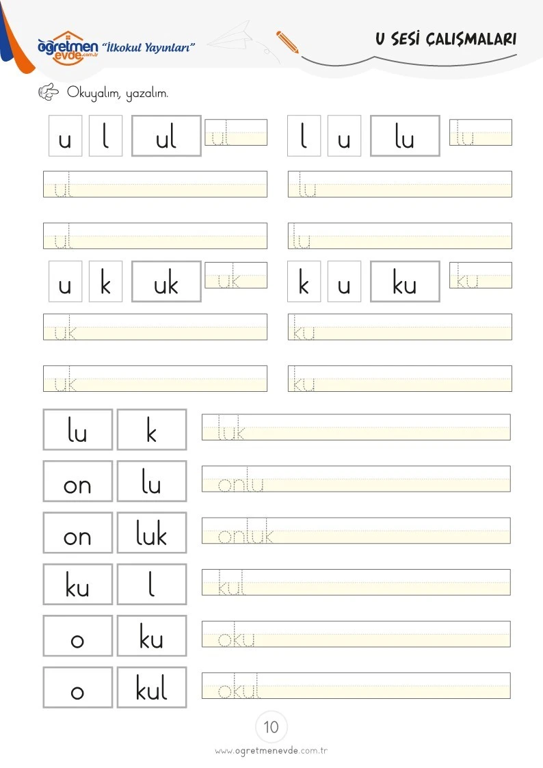Screen dimensions: 543x768
Task: Click the 'luk' box beside 'on'
Action: [152, 533]
